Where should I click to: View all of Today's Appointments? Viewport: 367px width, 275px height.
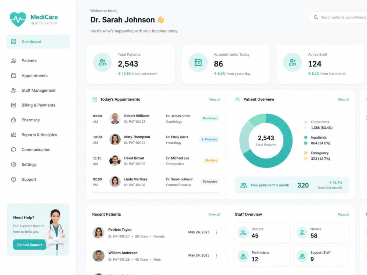coord(214,100)
